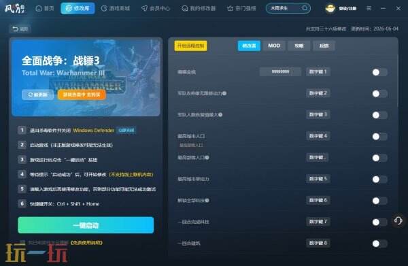Click the 99999999 value input field
Screen dimensions: 408x266
(280, 71)
